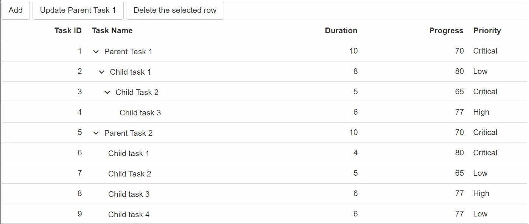This screenshot has width=529, height=224.
Task: Sort by the Progress column header
Action: point(446,31)
